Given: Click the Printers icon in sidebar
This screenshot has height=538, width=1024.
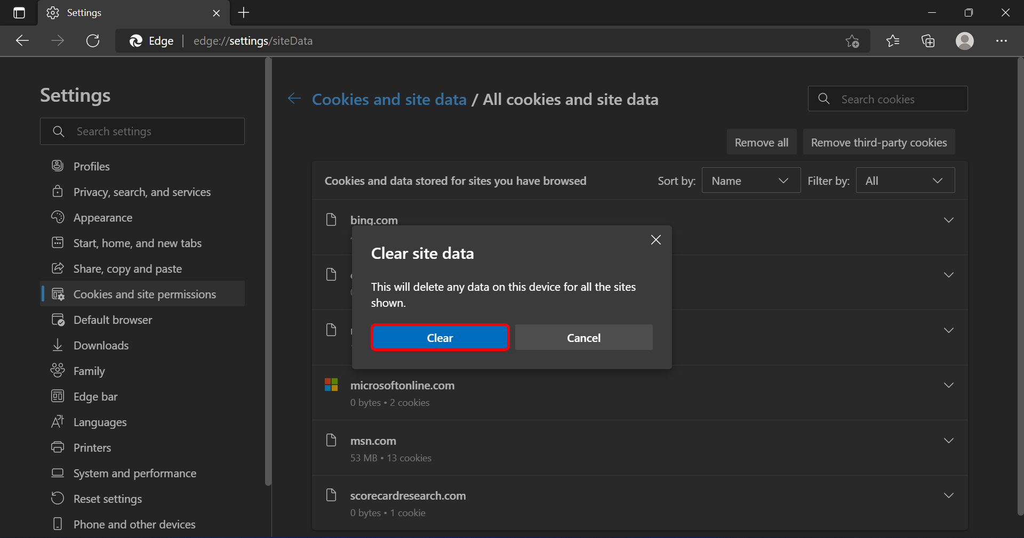Looking at the screenshot, I should pyautogui.click(x=58, y=447).
